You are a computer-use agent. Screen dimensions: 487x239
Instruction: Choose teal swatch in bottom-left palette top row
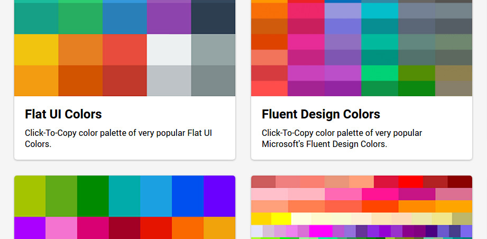(125, 196)
